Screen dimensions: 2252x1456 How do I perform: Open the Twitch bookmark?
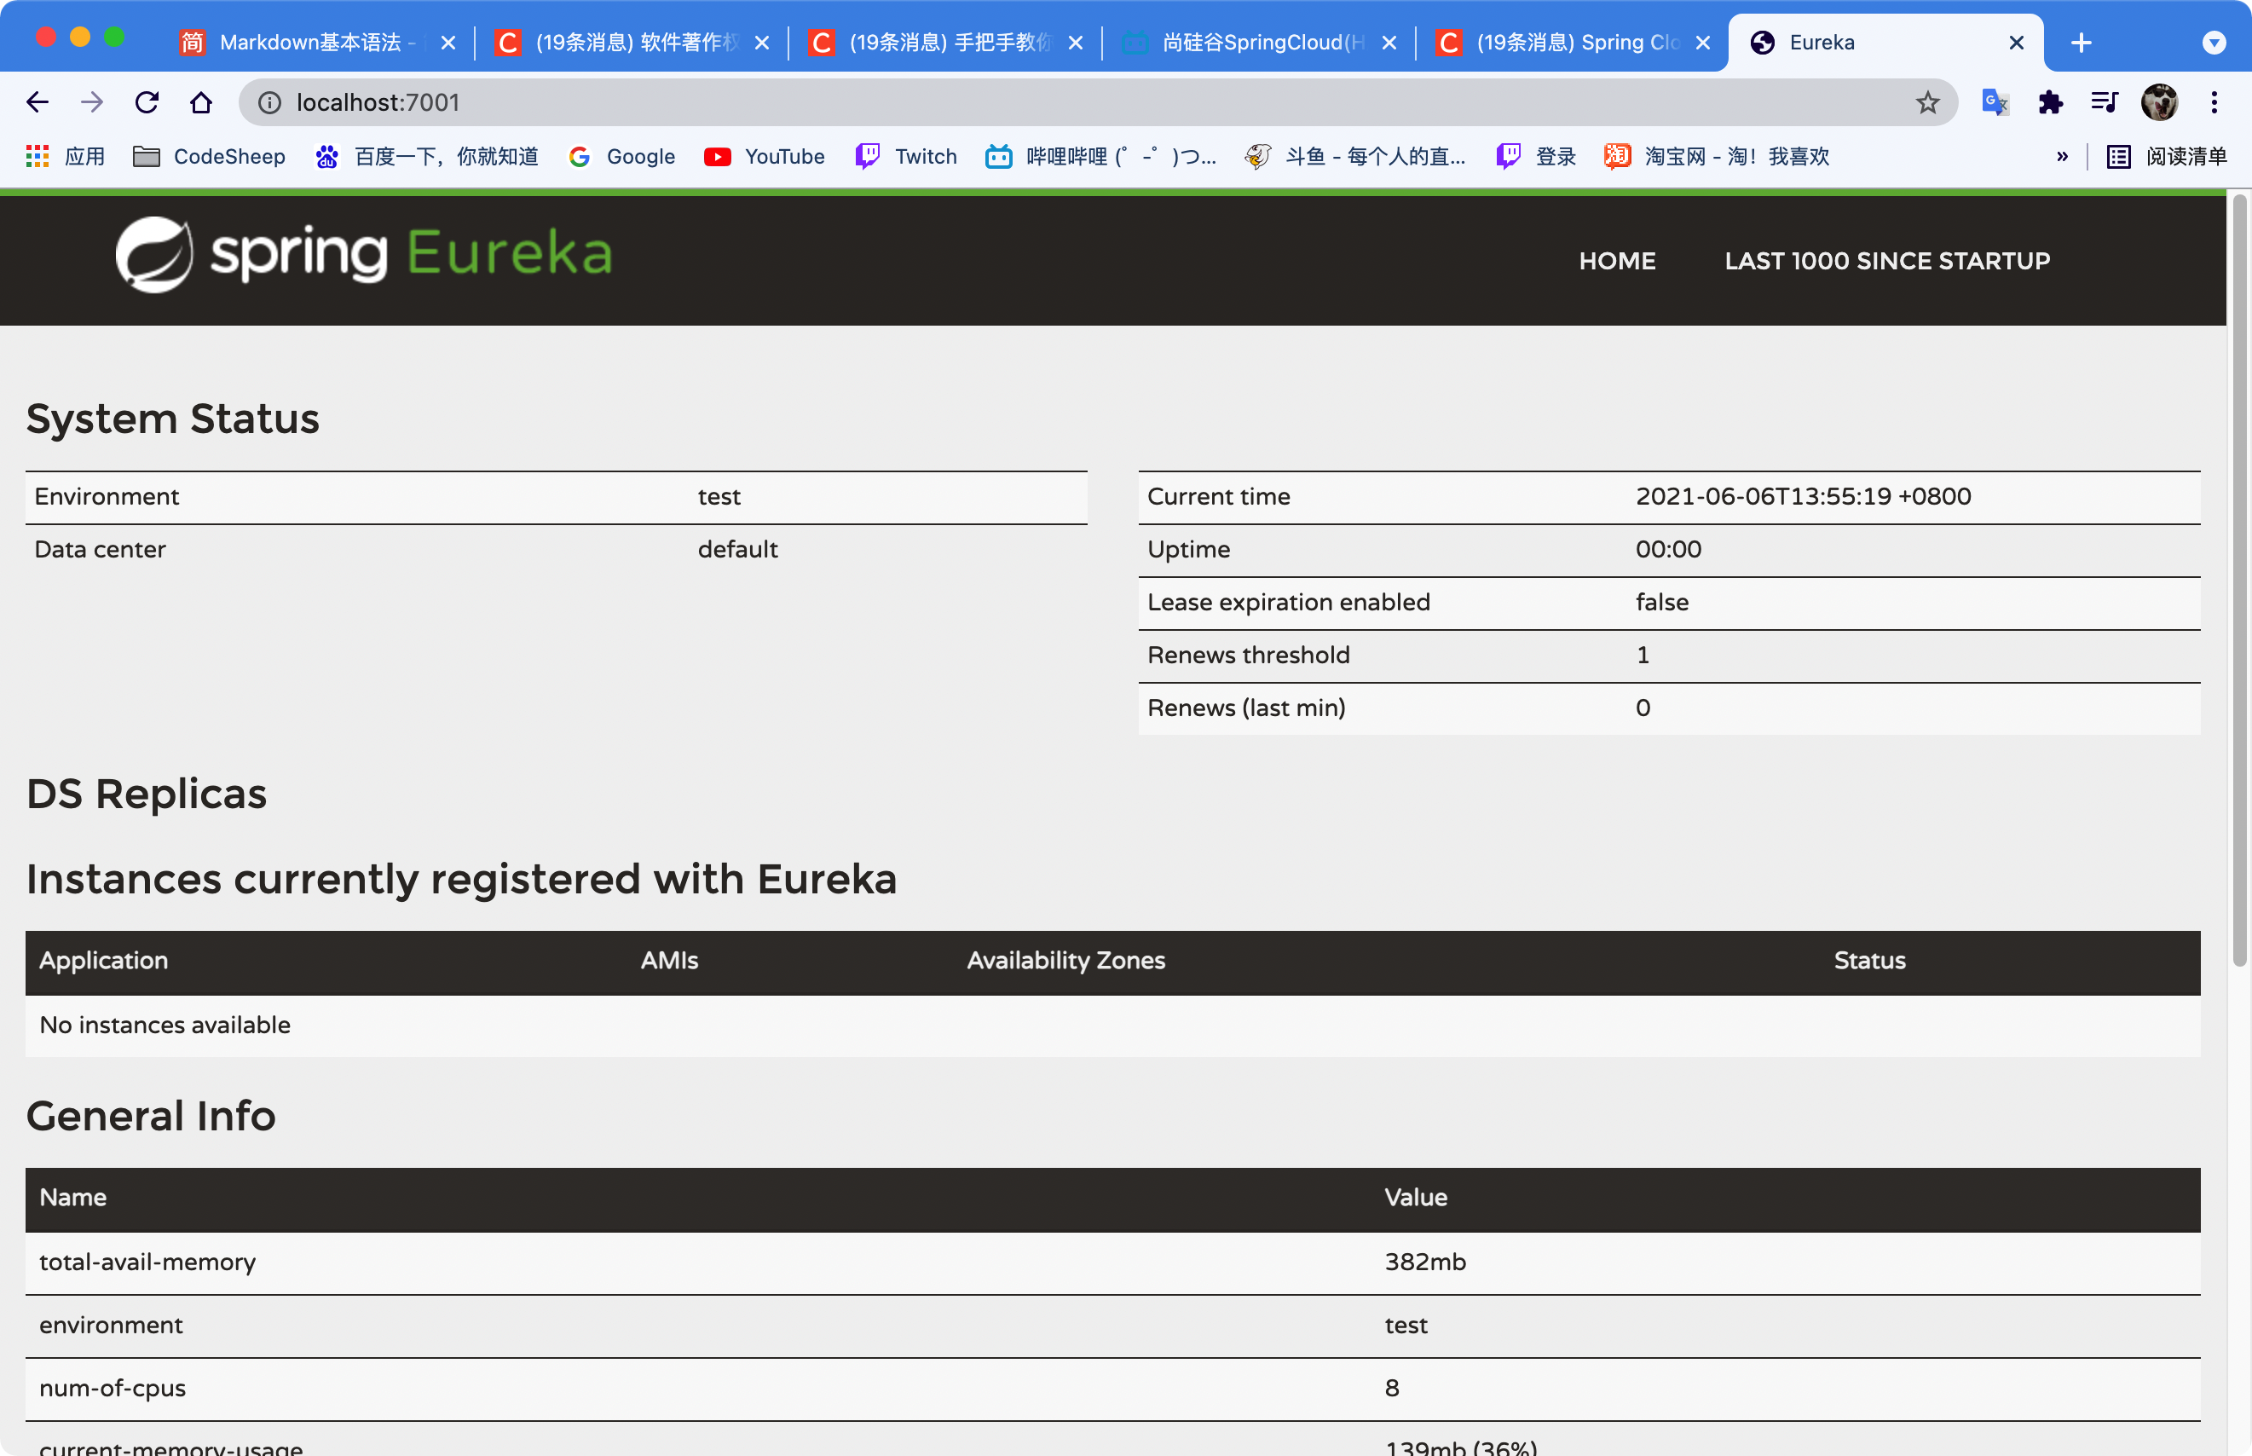(906, 156)
